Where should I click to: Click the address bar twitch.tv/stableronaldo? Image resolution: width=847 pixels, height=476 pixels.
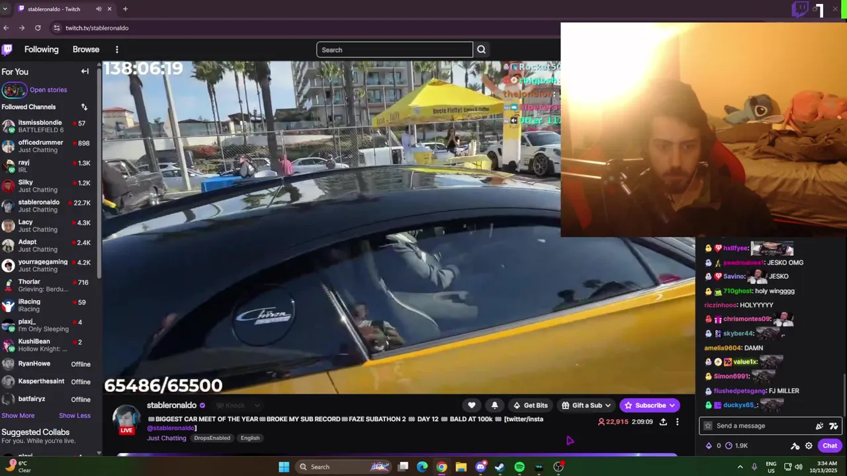pyautogui.click(x=97, y=28)
